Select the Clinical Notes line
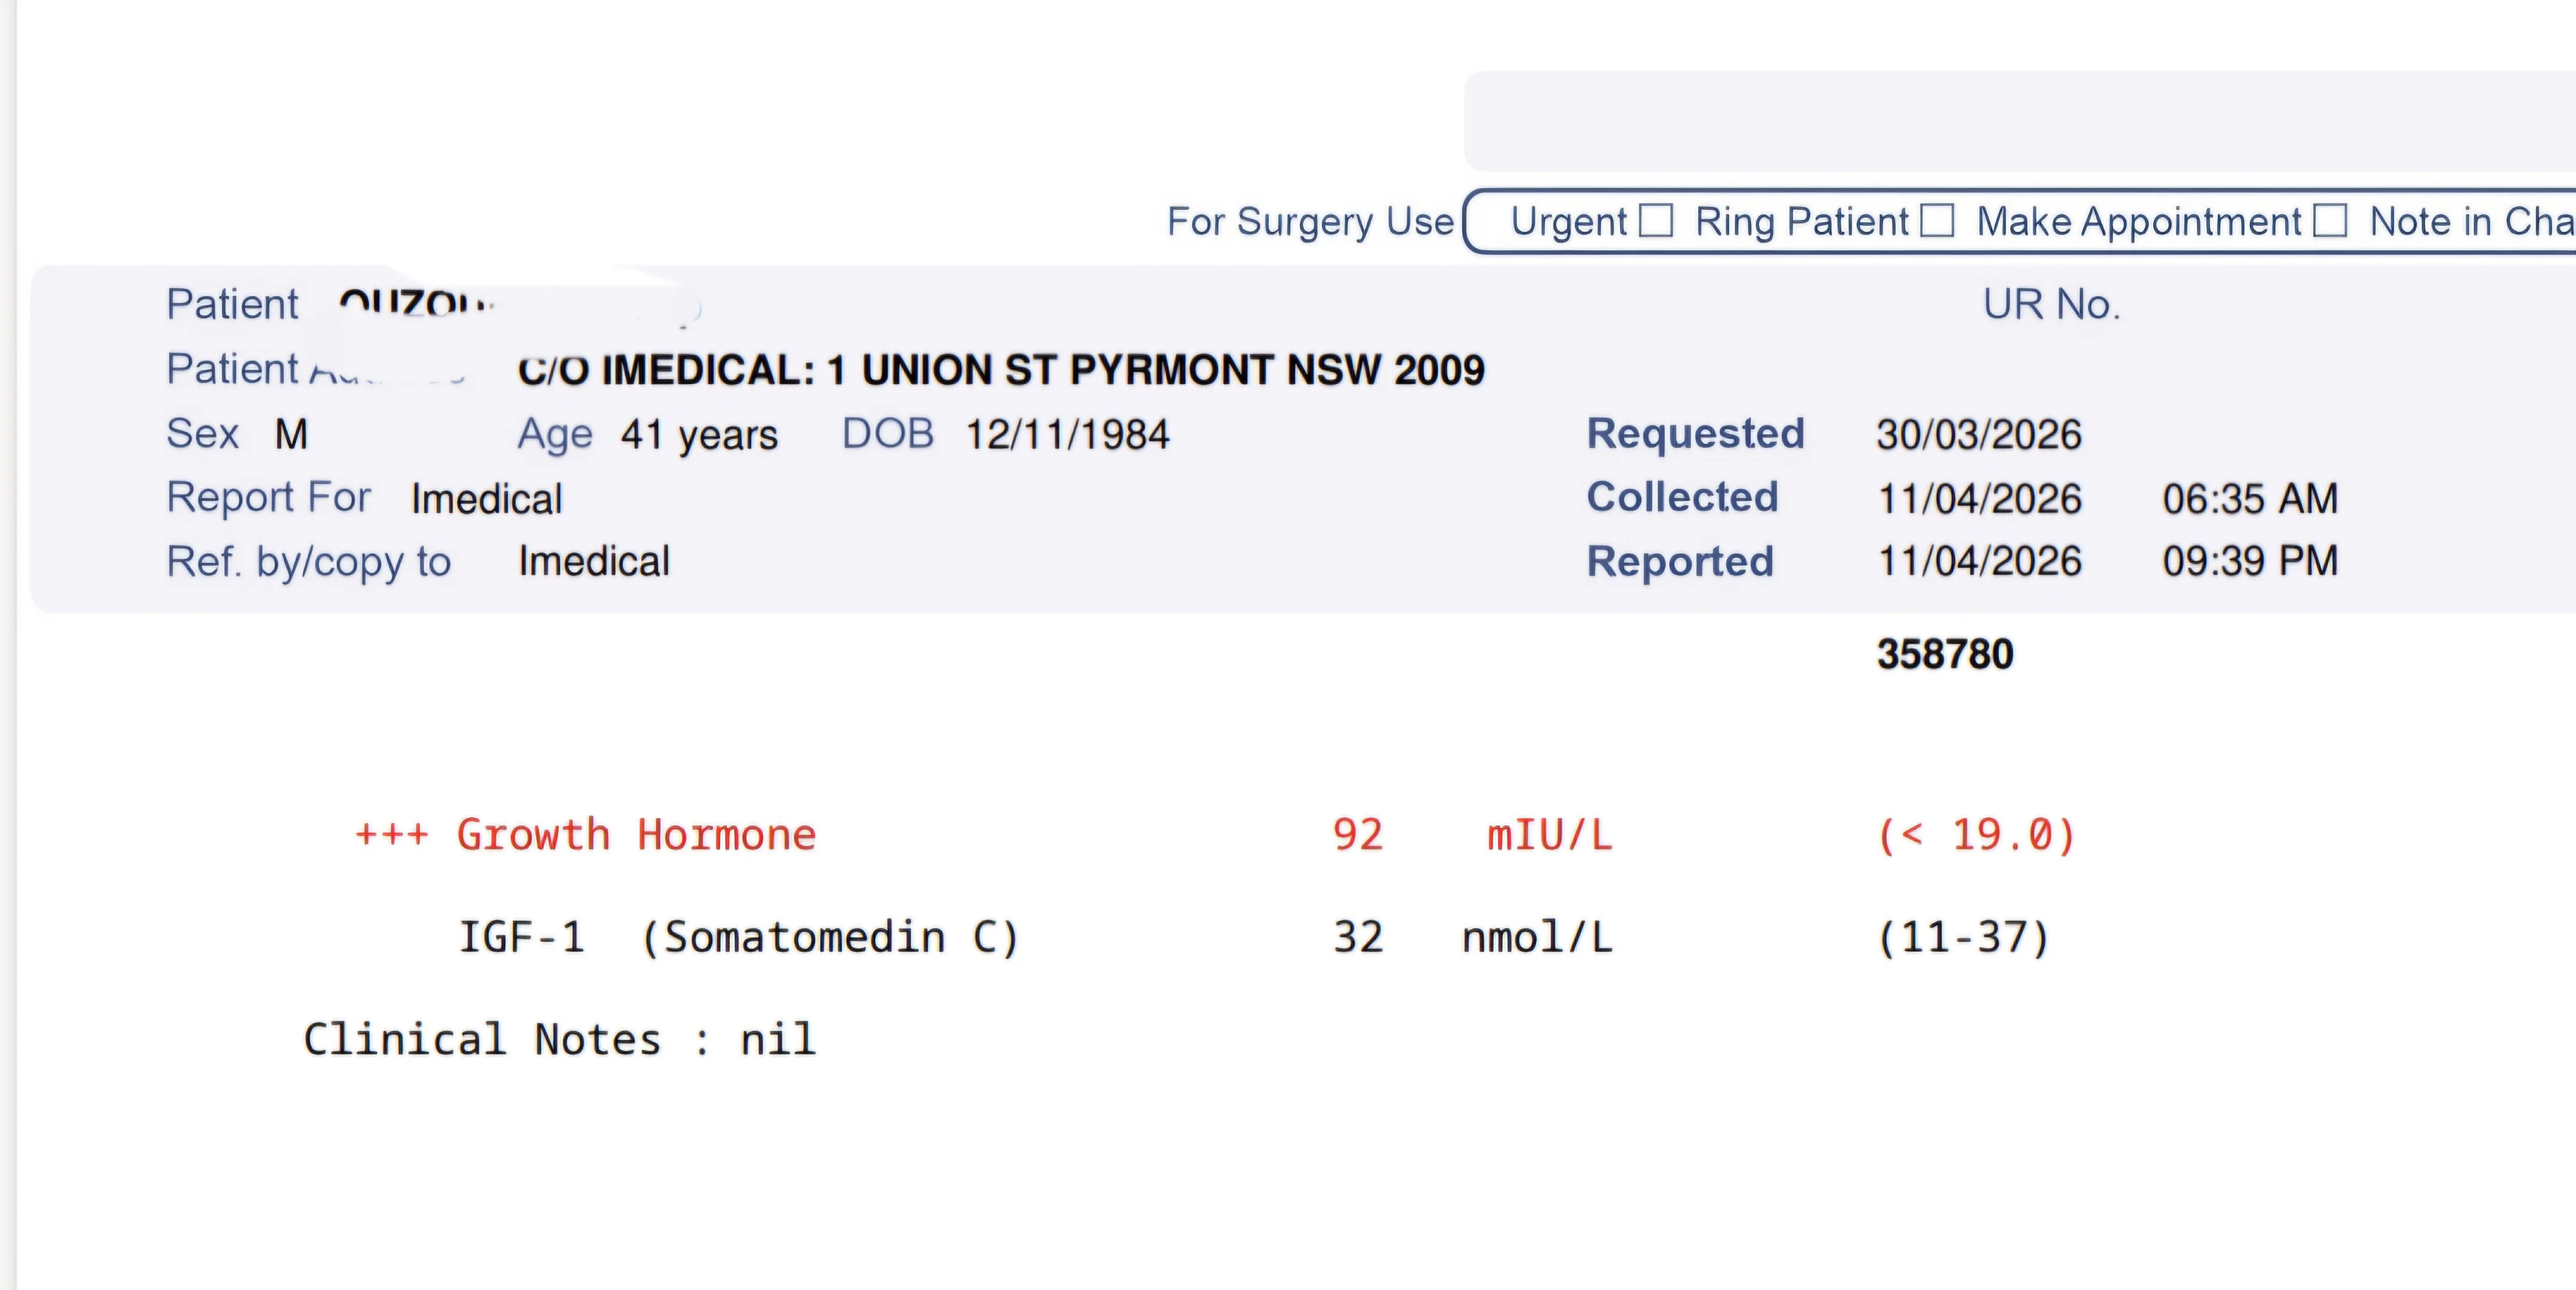The height and width of the screenshot is (1290, 2576). click(560, 1040)
